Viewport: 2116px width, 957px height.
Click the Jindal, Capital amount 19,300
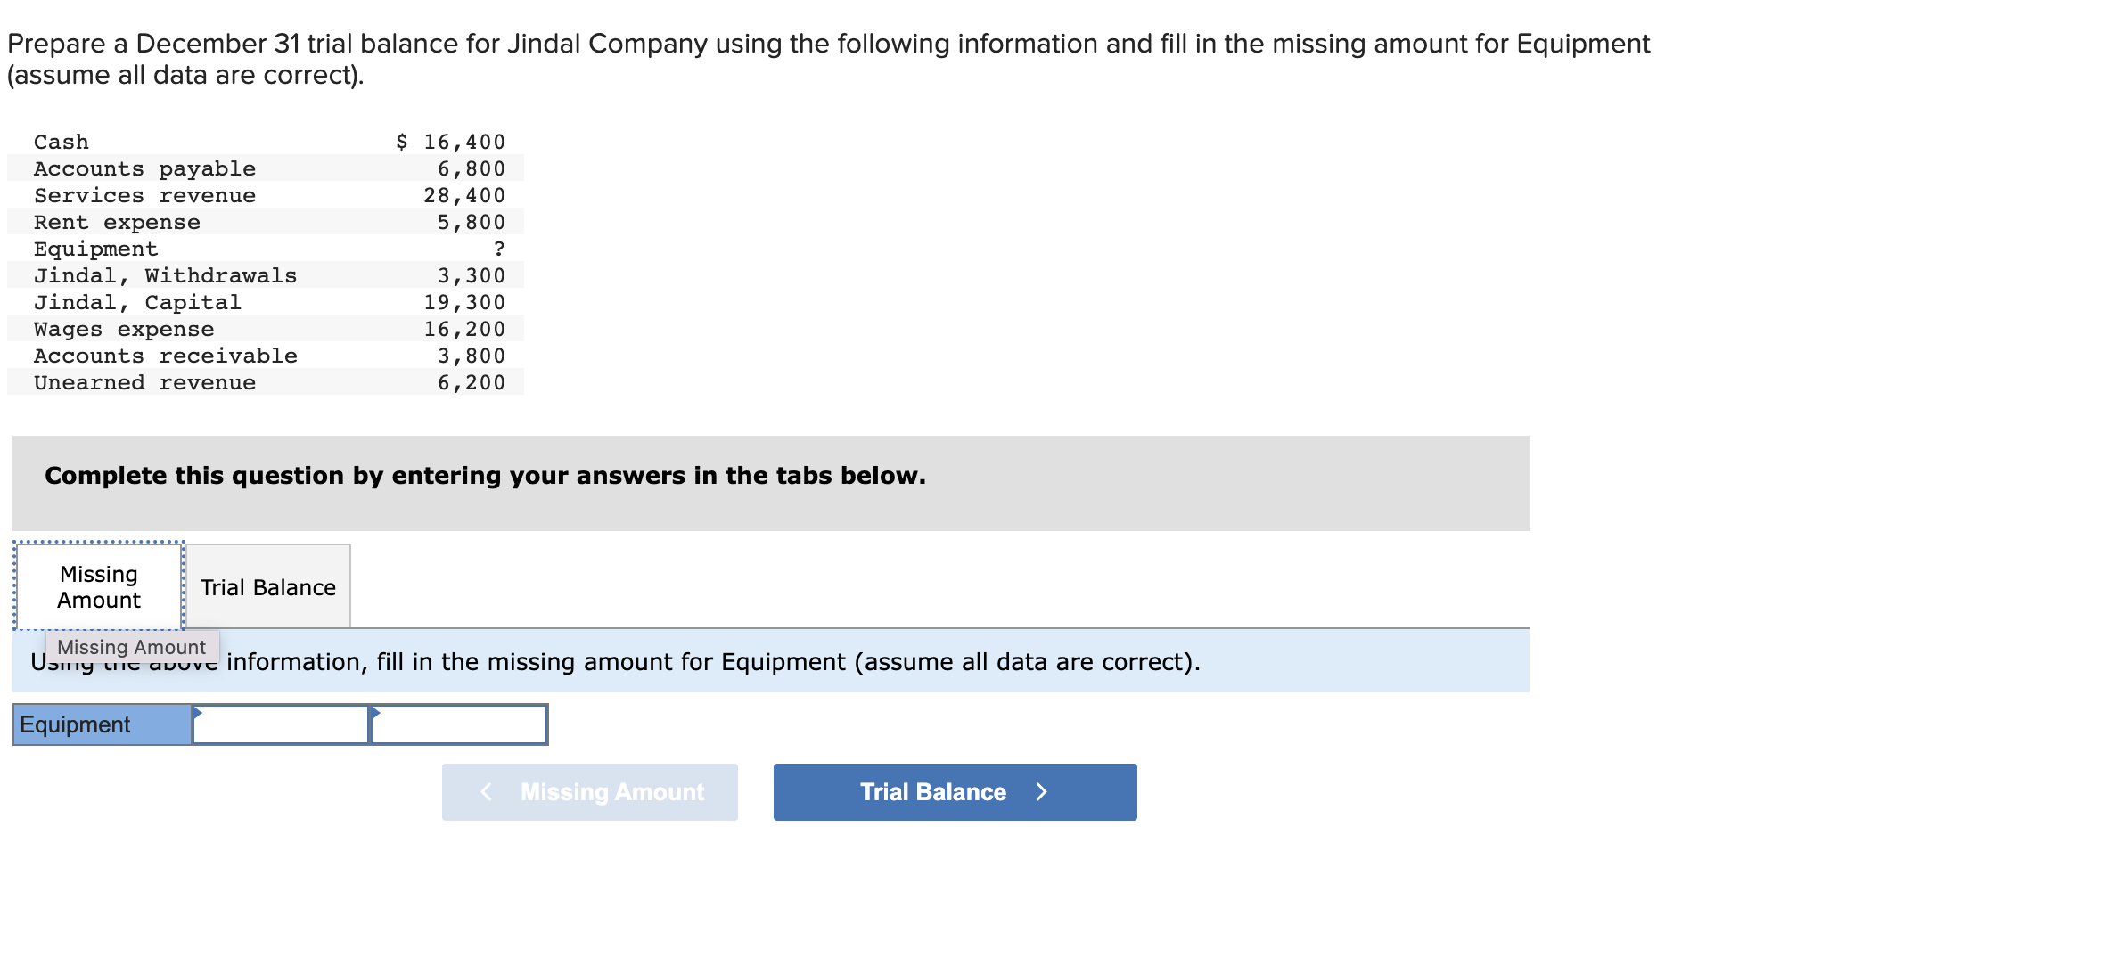[463, 302]
